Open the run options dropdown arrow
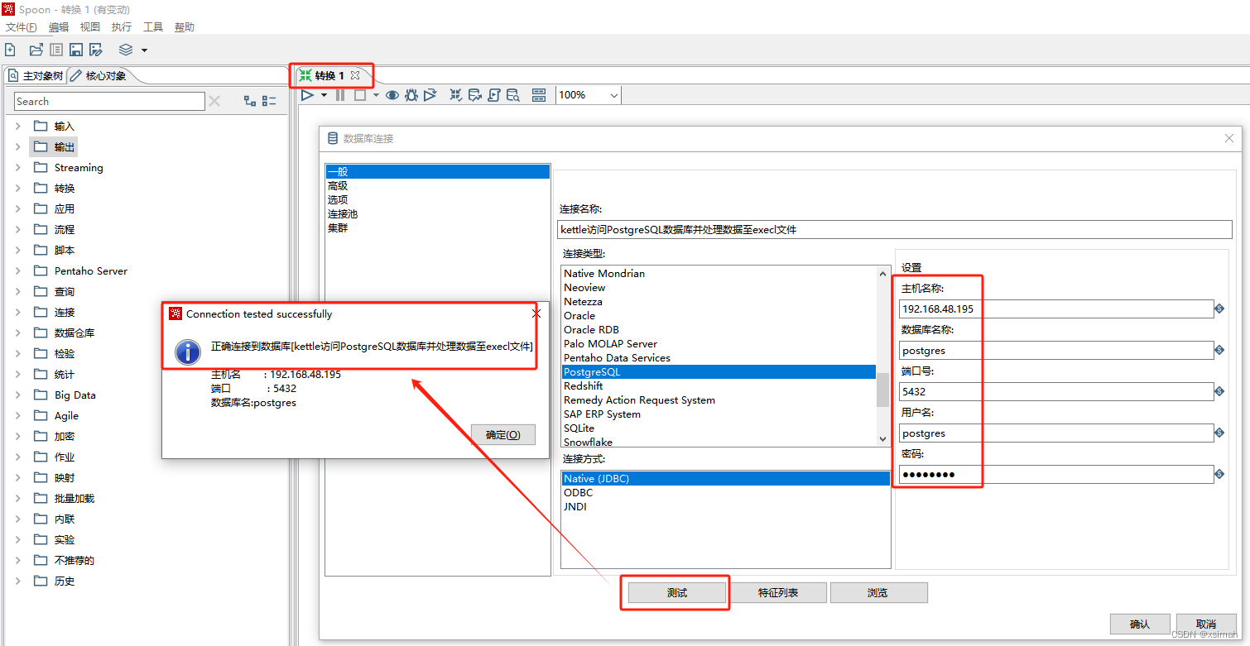Screen dimensions: 1250x646 point(324,94)
